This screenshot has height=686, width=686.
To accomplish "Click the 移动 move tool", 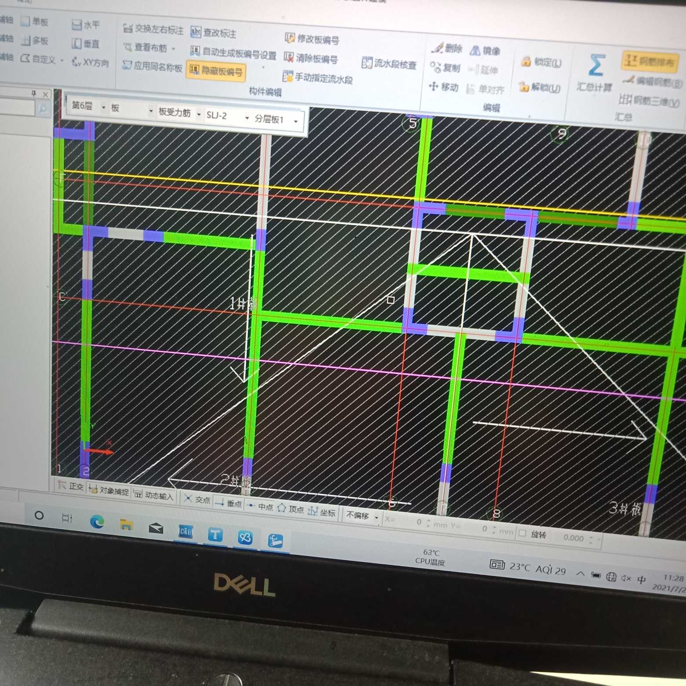I will point(443,87).
